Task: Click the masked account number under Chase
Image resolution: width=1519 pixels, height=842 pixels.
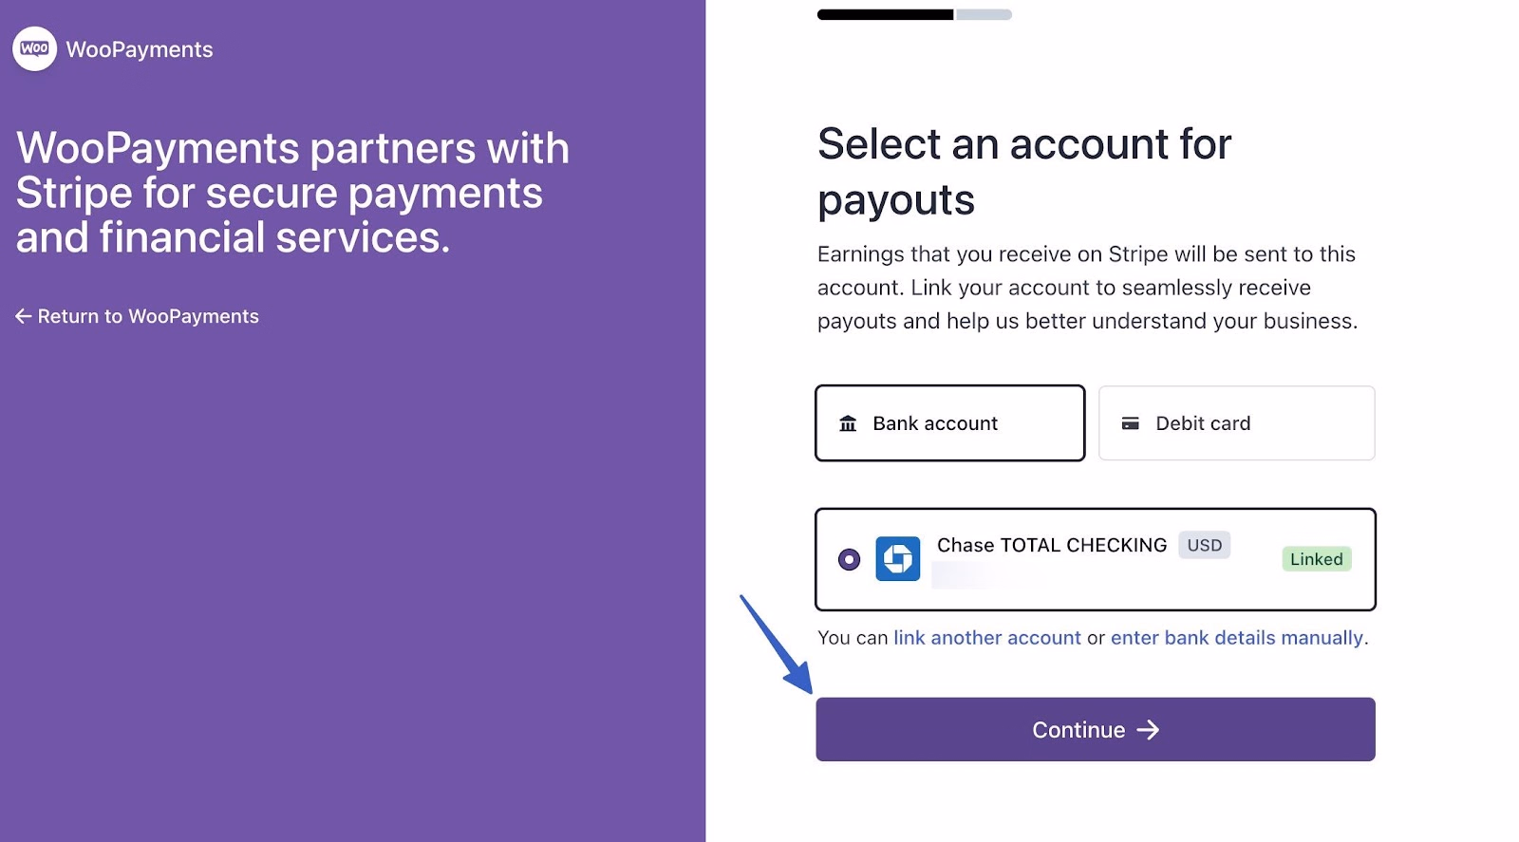Action: [978, 575]
